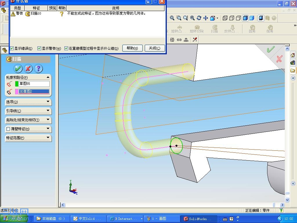This screenshot has height=223, width=297.
Task: Toggle Shadows in Shaded Mode
Action: click(261, 18)
